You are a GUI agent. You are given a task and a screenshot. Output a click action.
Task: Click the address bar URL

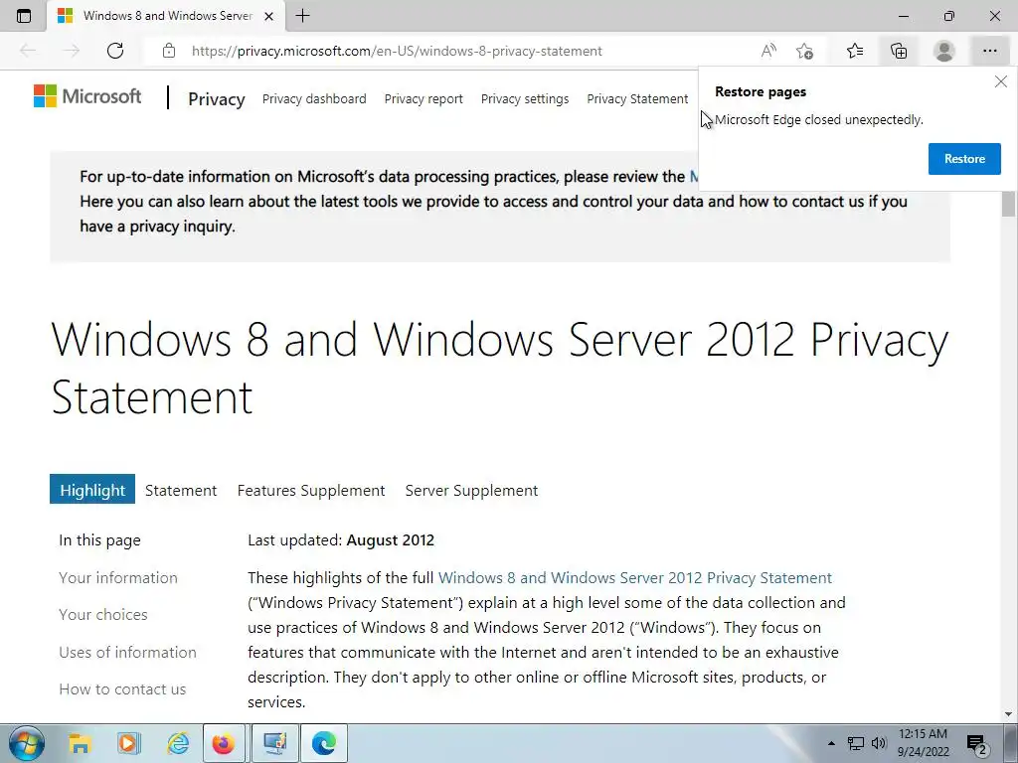point(397,51)
